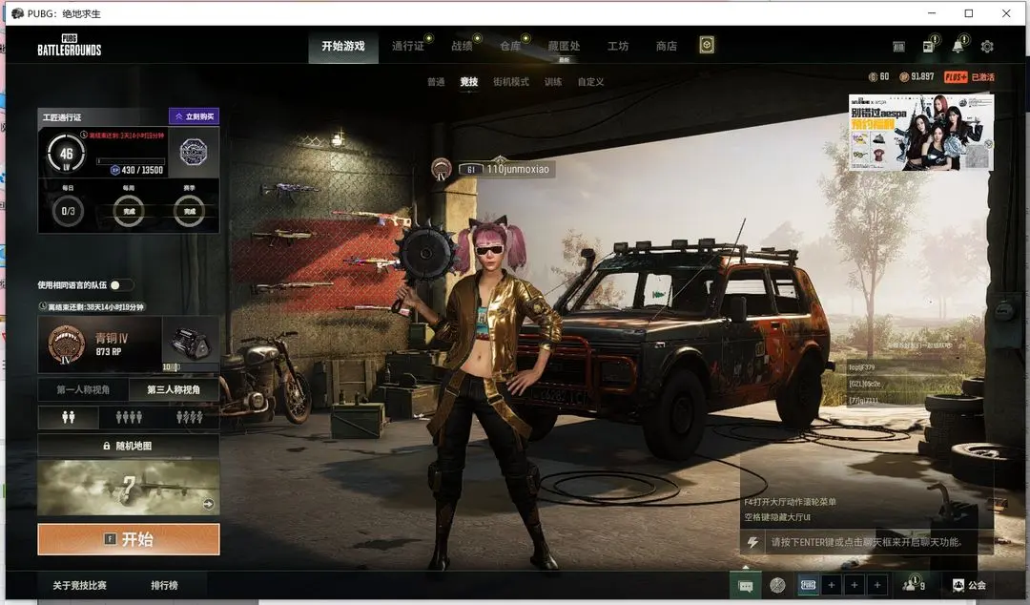Click the G-Coin currency icon

point(873,77)
